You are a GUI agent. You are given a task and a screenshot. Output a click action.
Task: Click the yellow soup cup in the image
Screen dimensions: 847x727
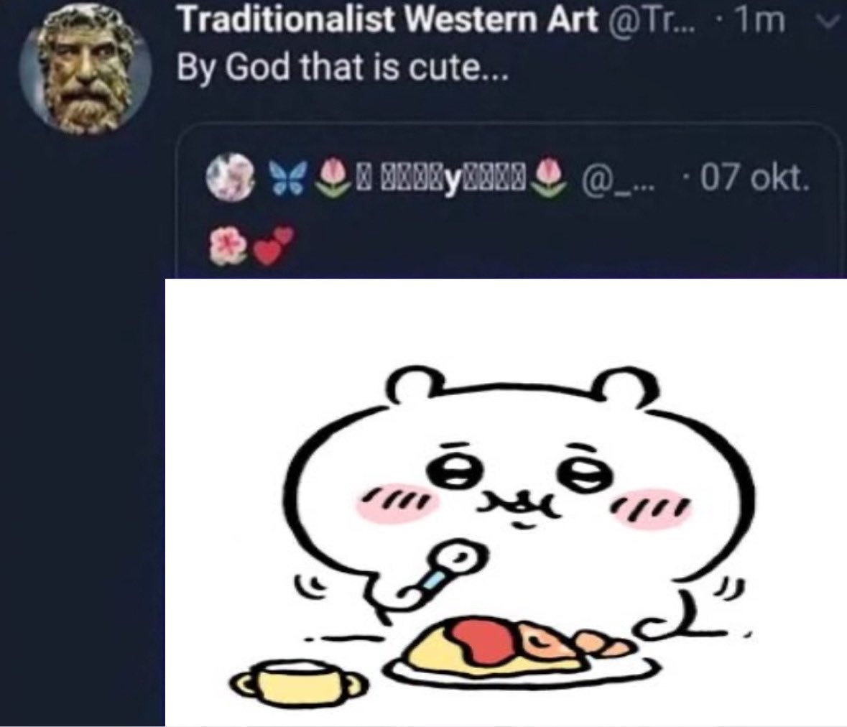tap(298, 682)
